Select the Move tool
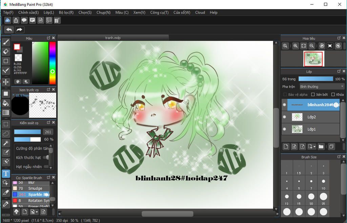Screen dimensions: 347x223 tap(6, 82)
